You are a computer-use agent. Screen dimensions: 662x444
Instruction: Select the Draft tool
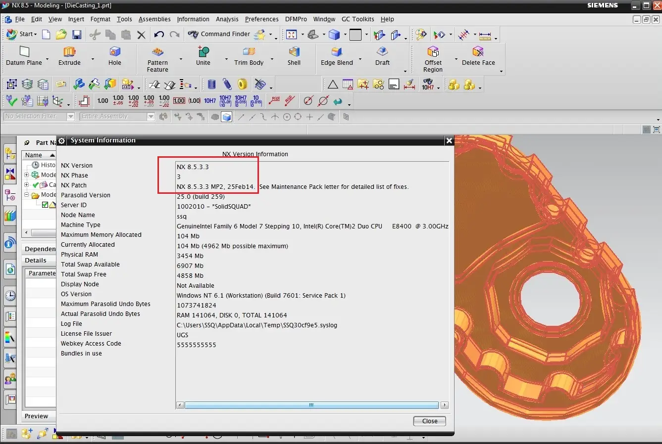point(382,56)
